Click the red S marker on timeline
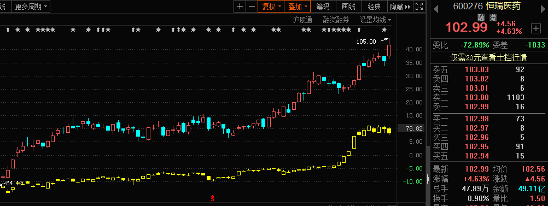The width and height of the screenshot is (548, 206). (212, 199)
